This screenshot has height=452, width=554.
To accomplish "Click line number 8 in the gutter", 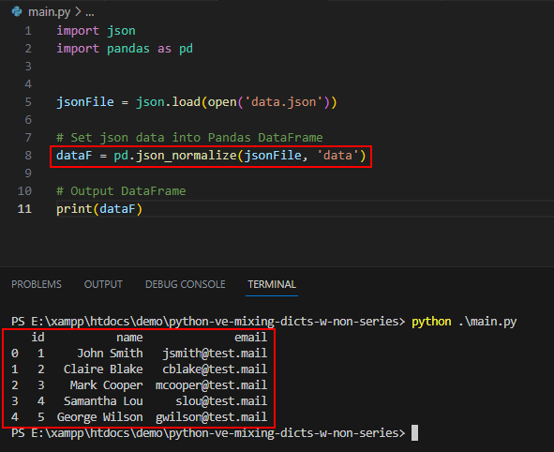I will [x=28, y=156].
